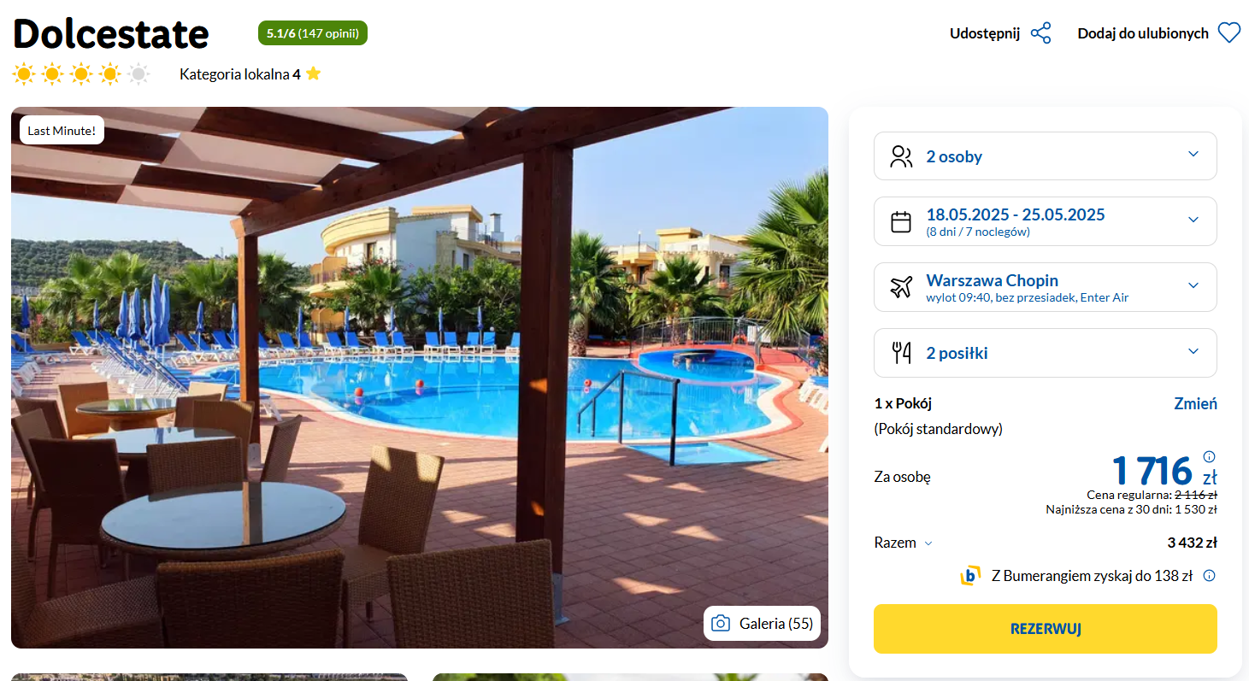Click the Last Minute! label

[x=62, y=131]
